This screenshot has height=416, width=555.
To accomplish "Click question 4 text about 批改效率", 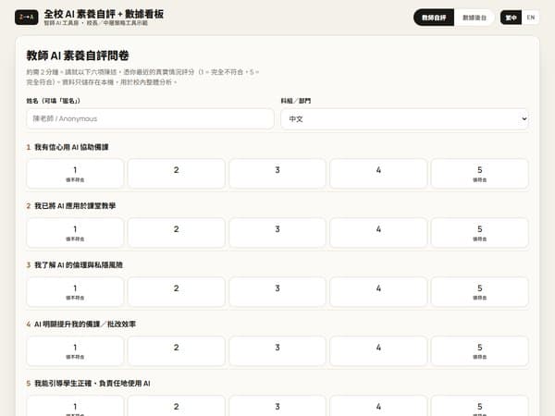I will 85,324.
